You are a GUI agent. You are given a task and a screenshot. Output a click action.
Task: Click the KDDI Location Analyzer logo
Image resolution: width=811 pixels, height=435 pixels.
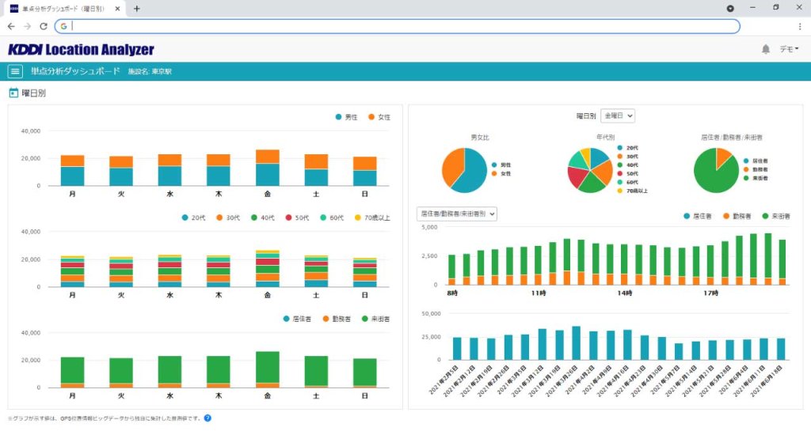coord(81,49)
